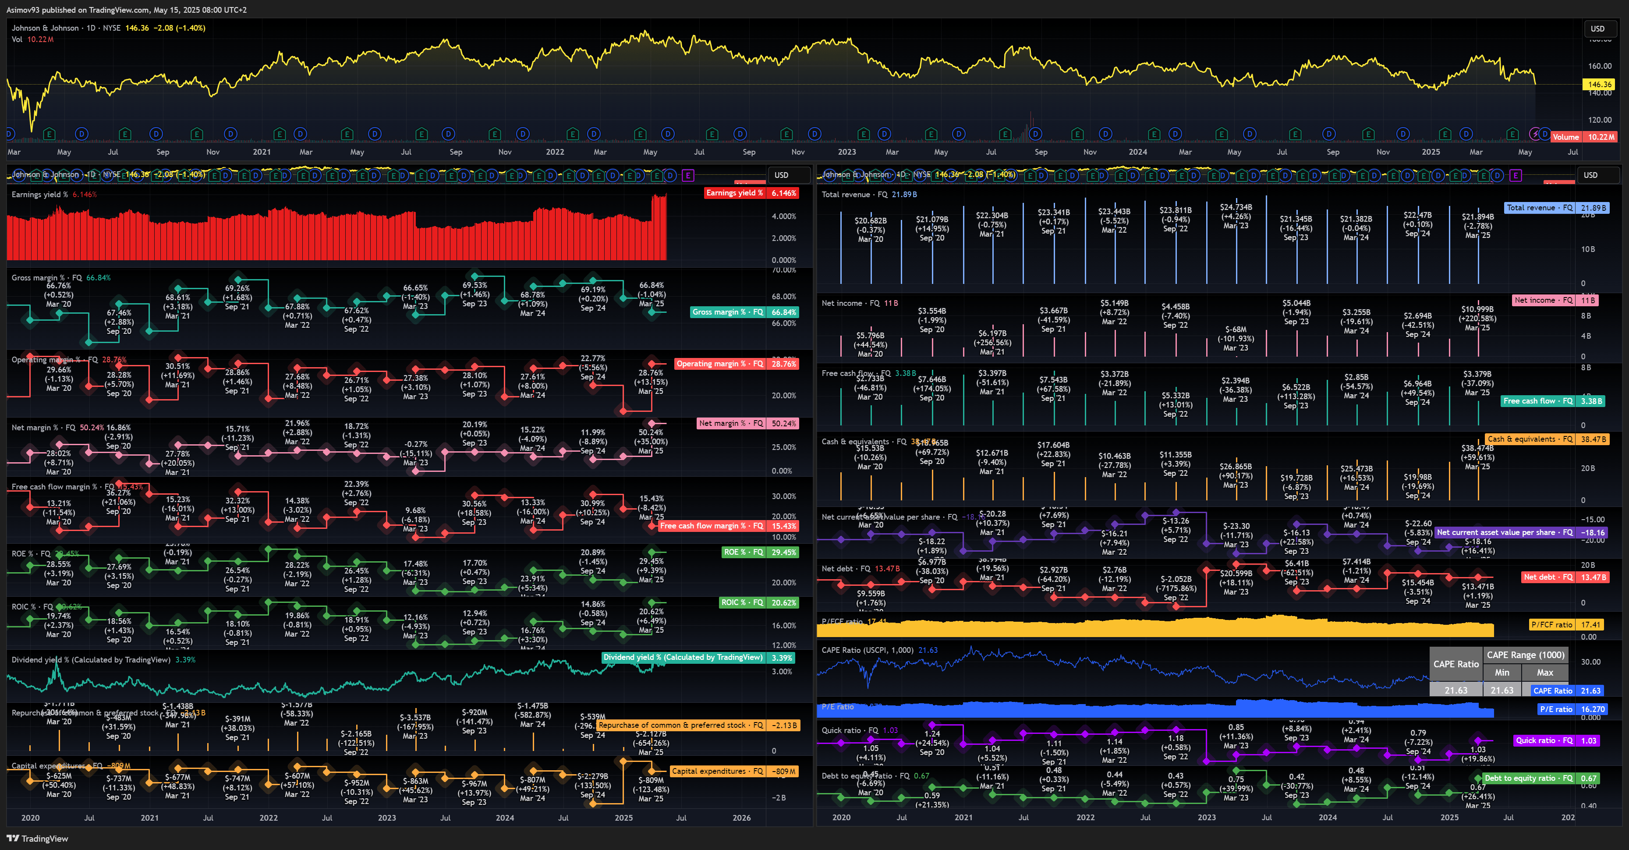The width and height of the screenshot is (1629, 850).
Task: Open the July 2021 earnings marker on main chart
Action: click(x=422, y=134)
